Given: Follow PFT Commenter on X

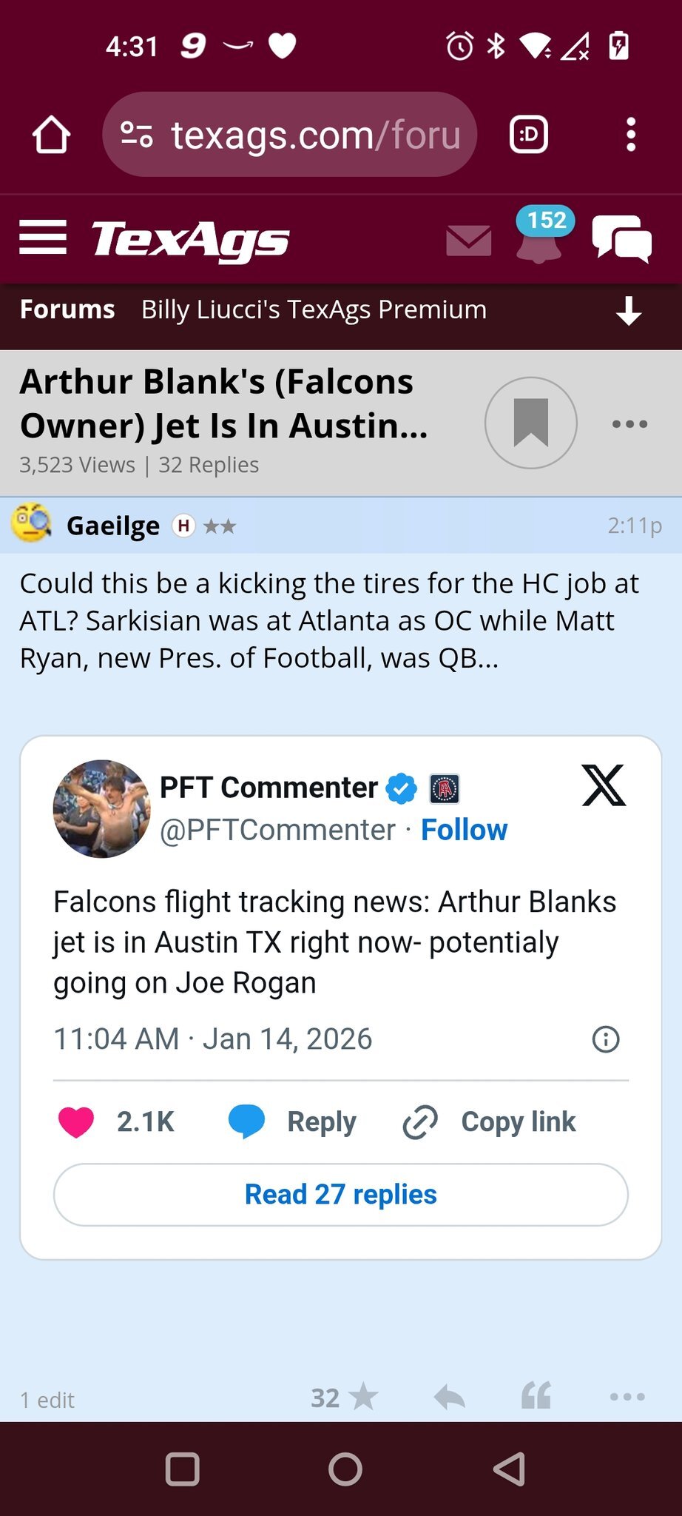Looking at the screenshot, I should [464, 830].
